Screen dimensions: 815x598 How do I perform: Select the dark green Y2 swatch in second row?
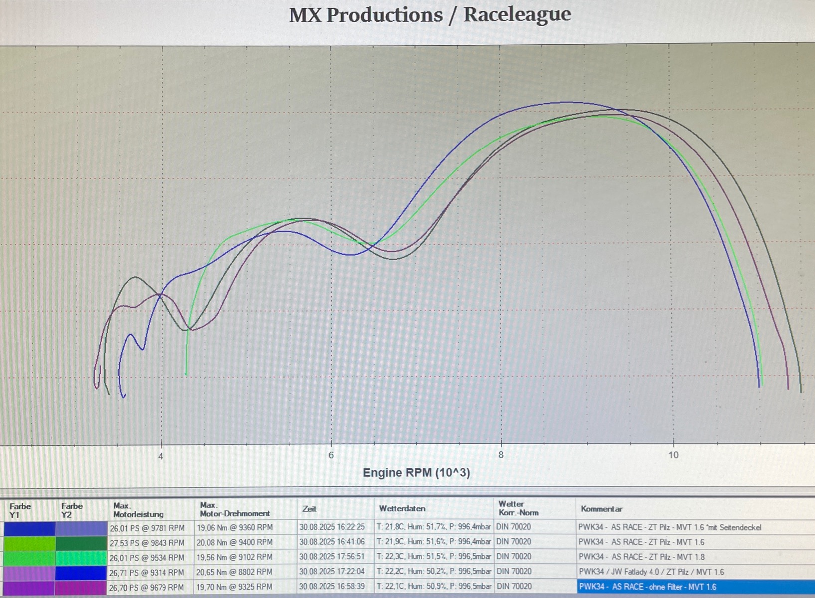coord(81,543)
